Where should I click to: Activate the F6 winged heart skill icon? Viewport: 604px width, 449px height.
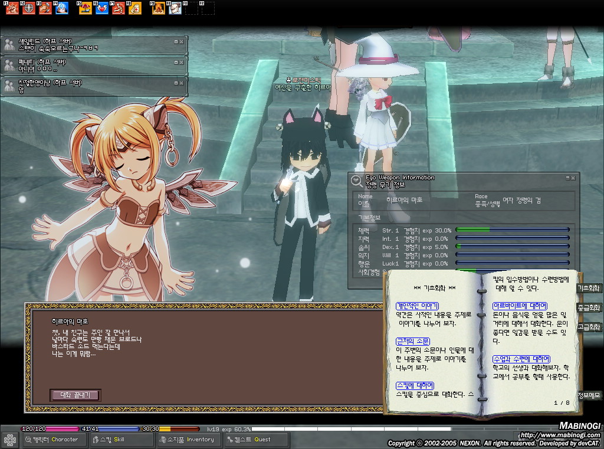tap(101, 8)
